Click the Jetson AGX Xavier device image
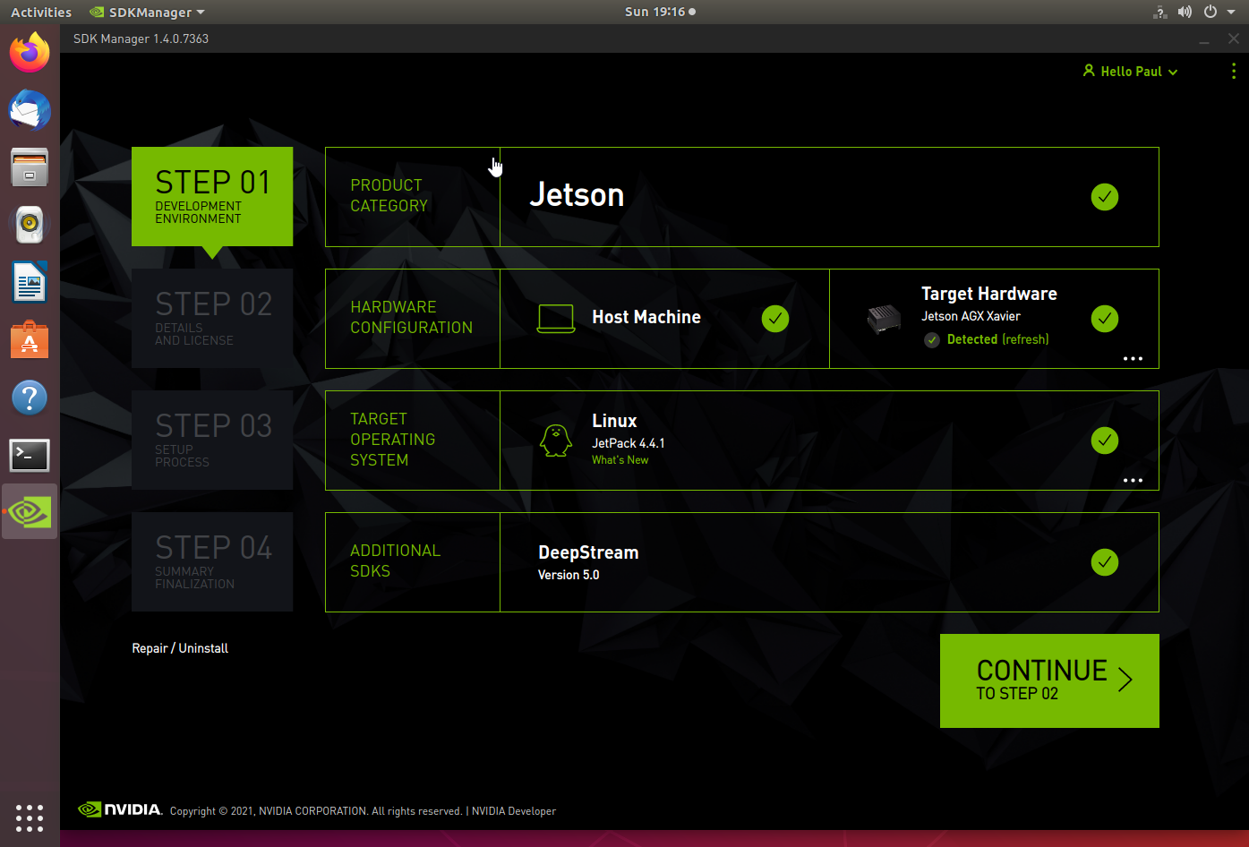The width and height of the screenshot is (1249, 847). 884,319
